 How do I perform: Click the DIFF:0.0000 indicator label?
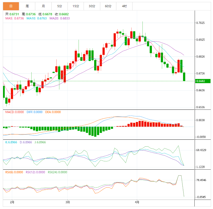[34, 112]
